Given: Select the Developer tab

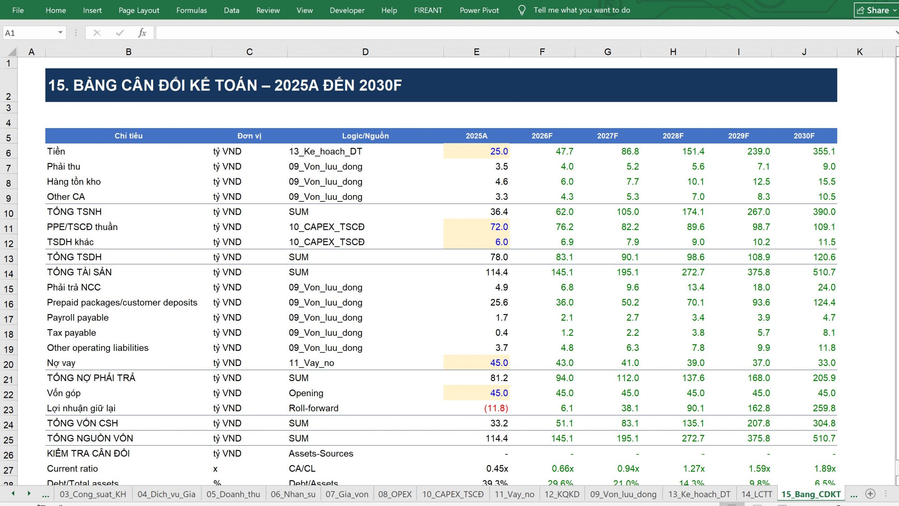Looking at the screenshot, I should pyautogui.click(x=347, y=10).
